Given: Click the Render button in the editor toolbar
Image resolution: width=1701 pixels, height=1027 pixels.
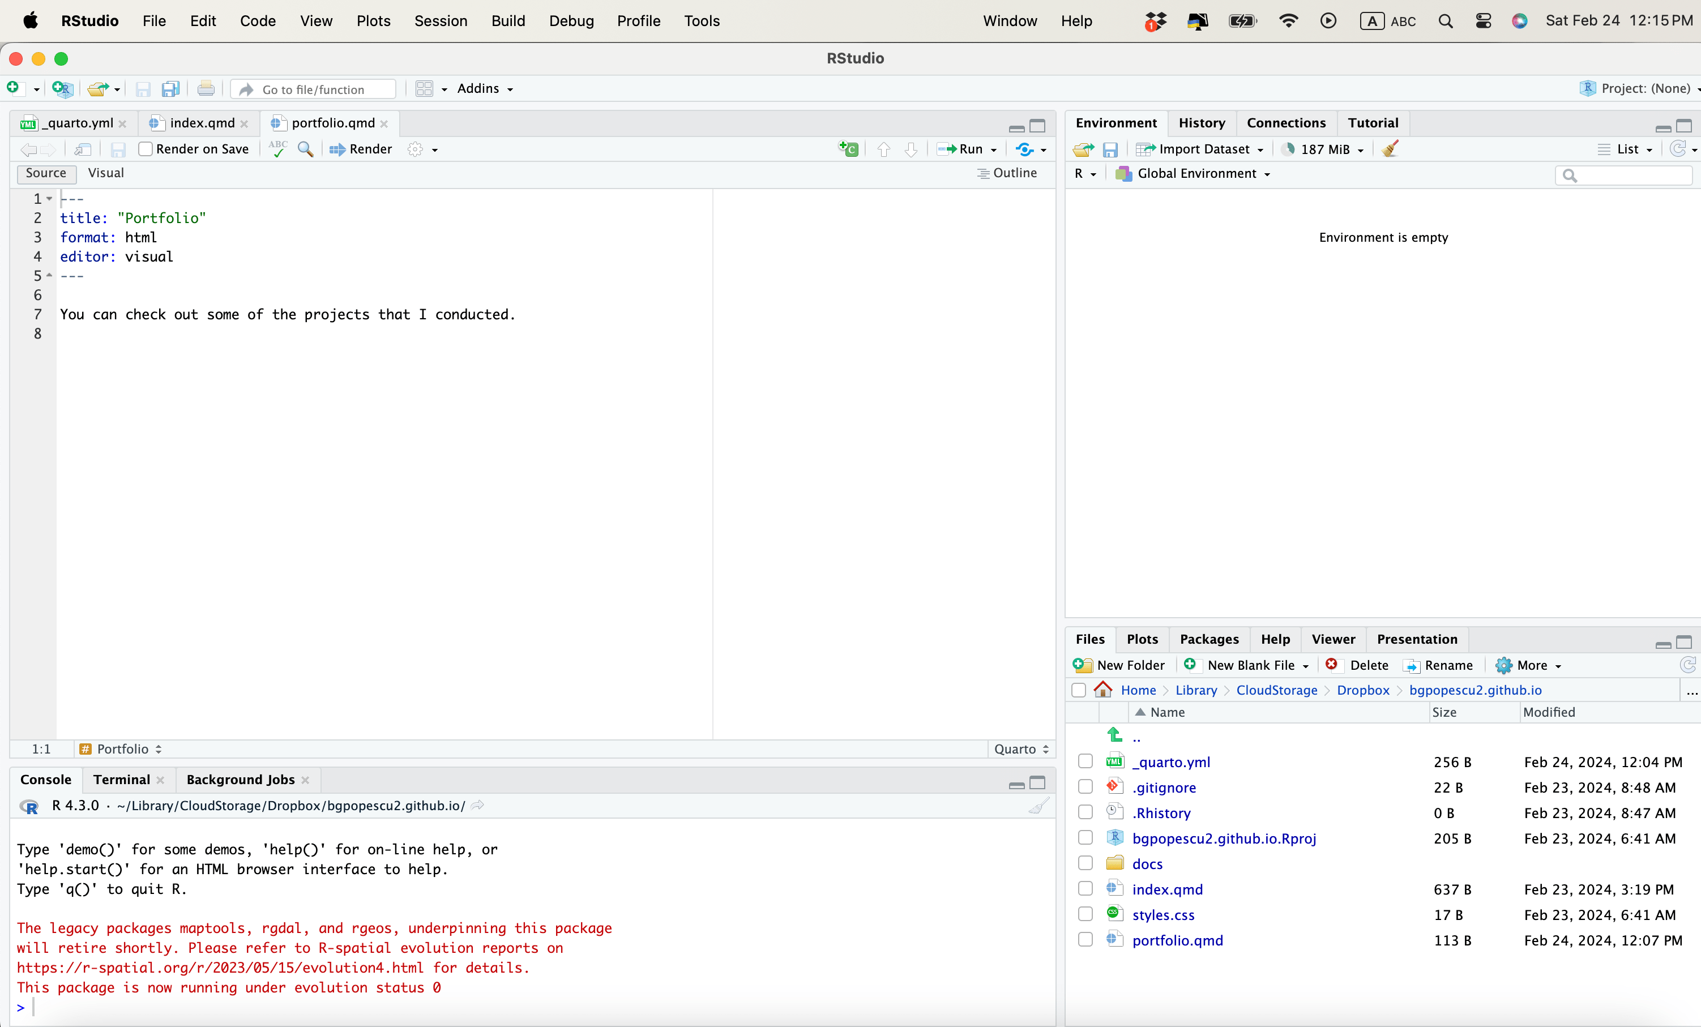Looking at the screenshot, I should tap(361, 149).
